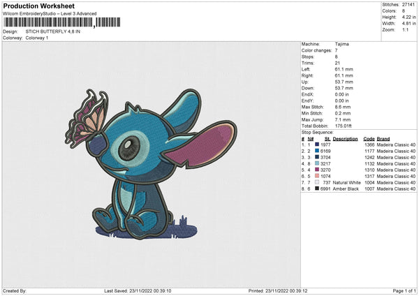Select thread code 1177
This screenshot has width=419, height=296.
pyautogui.click(x=369, y=151)
